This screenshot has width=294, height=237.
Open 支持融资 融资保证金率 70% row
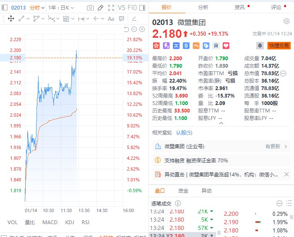(221, 161)
